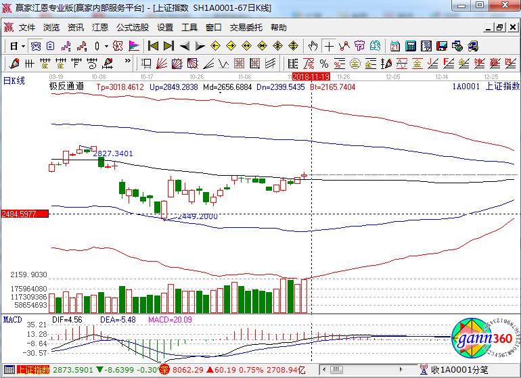The height and width of the screenshot is (378, 521).
Task: Click the yellow diamond left-arrow icon
Action: pos(215,46)
